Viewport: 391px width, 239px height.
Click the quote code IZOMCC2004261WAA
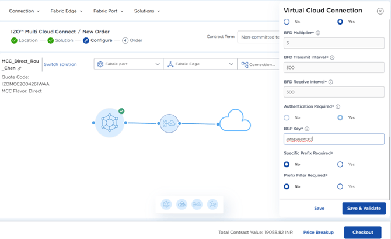pos(26,84)
